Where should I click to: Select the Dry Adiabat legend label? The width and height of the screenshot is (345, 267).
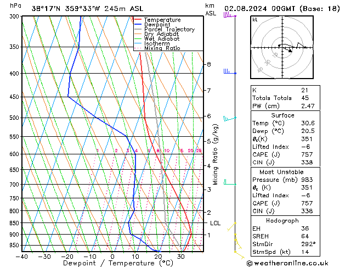161,34
